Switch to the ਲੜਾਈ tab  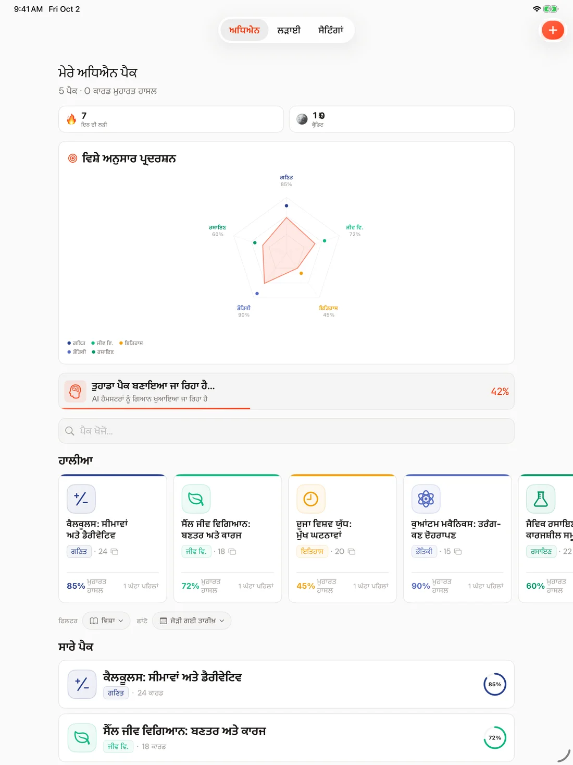pos(289,30)
